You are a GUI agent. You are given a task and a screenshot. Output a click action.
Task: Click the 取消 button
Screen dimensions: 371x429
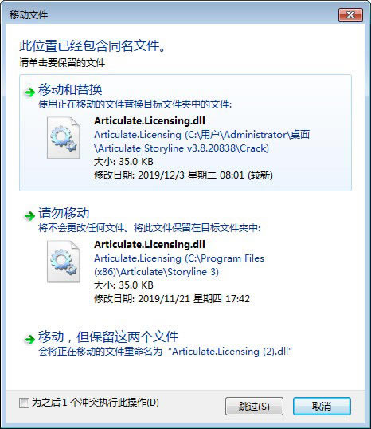coord(322,407)
